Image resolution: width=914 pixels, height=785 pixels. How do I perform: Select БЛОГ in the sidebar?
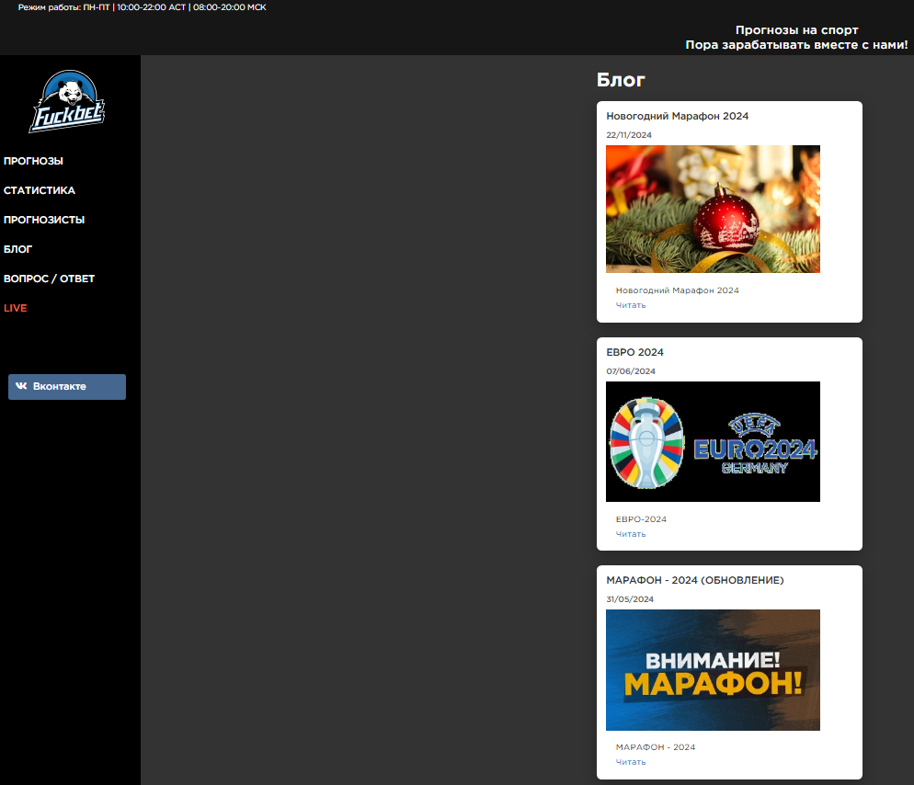[x=18, y=249]
